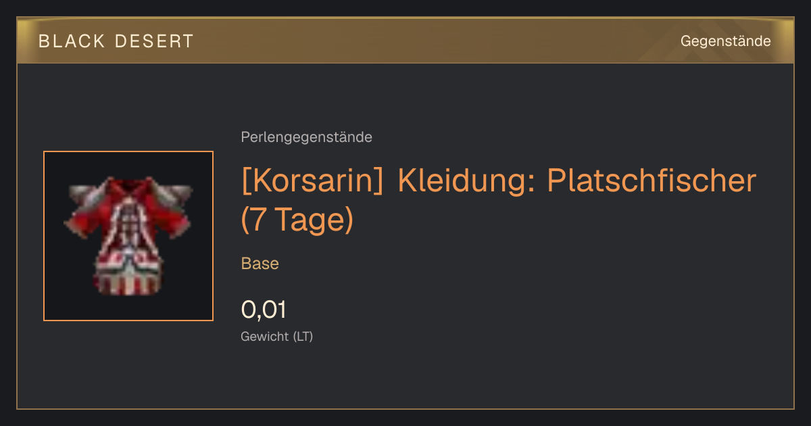The height and width of the screenshot is (426, 811).
Task: Select the Base grade label
Action: pos(260,264)
